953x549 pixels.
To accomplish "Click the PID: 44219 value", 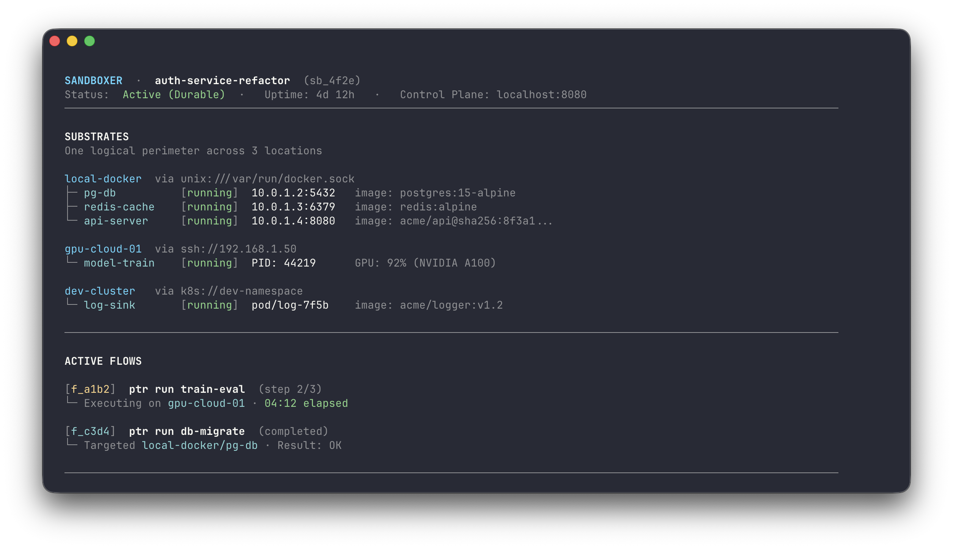I will tap(284, 263).
